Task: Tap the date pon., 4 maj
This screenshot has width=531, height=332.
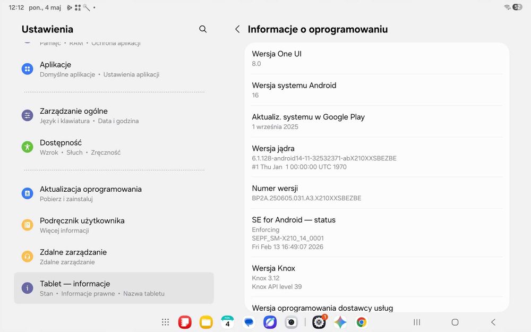Action: [x=45, y=7]
